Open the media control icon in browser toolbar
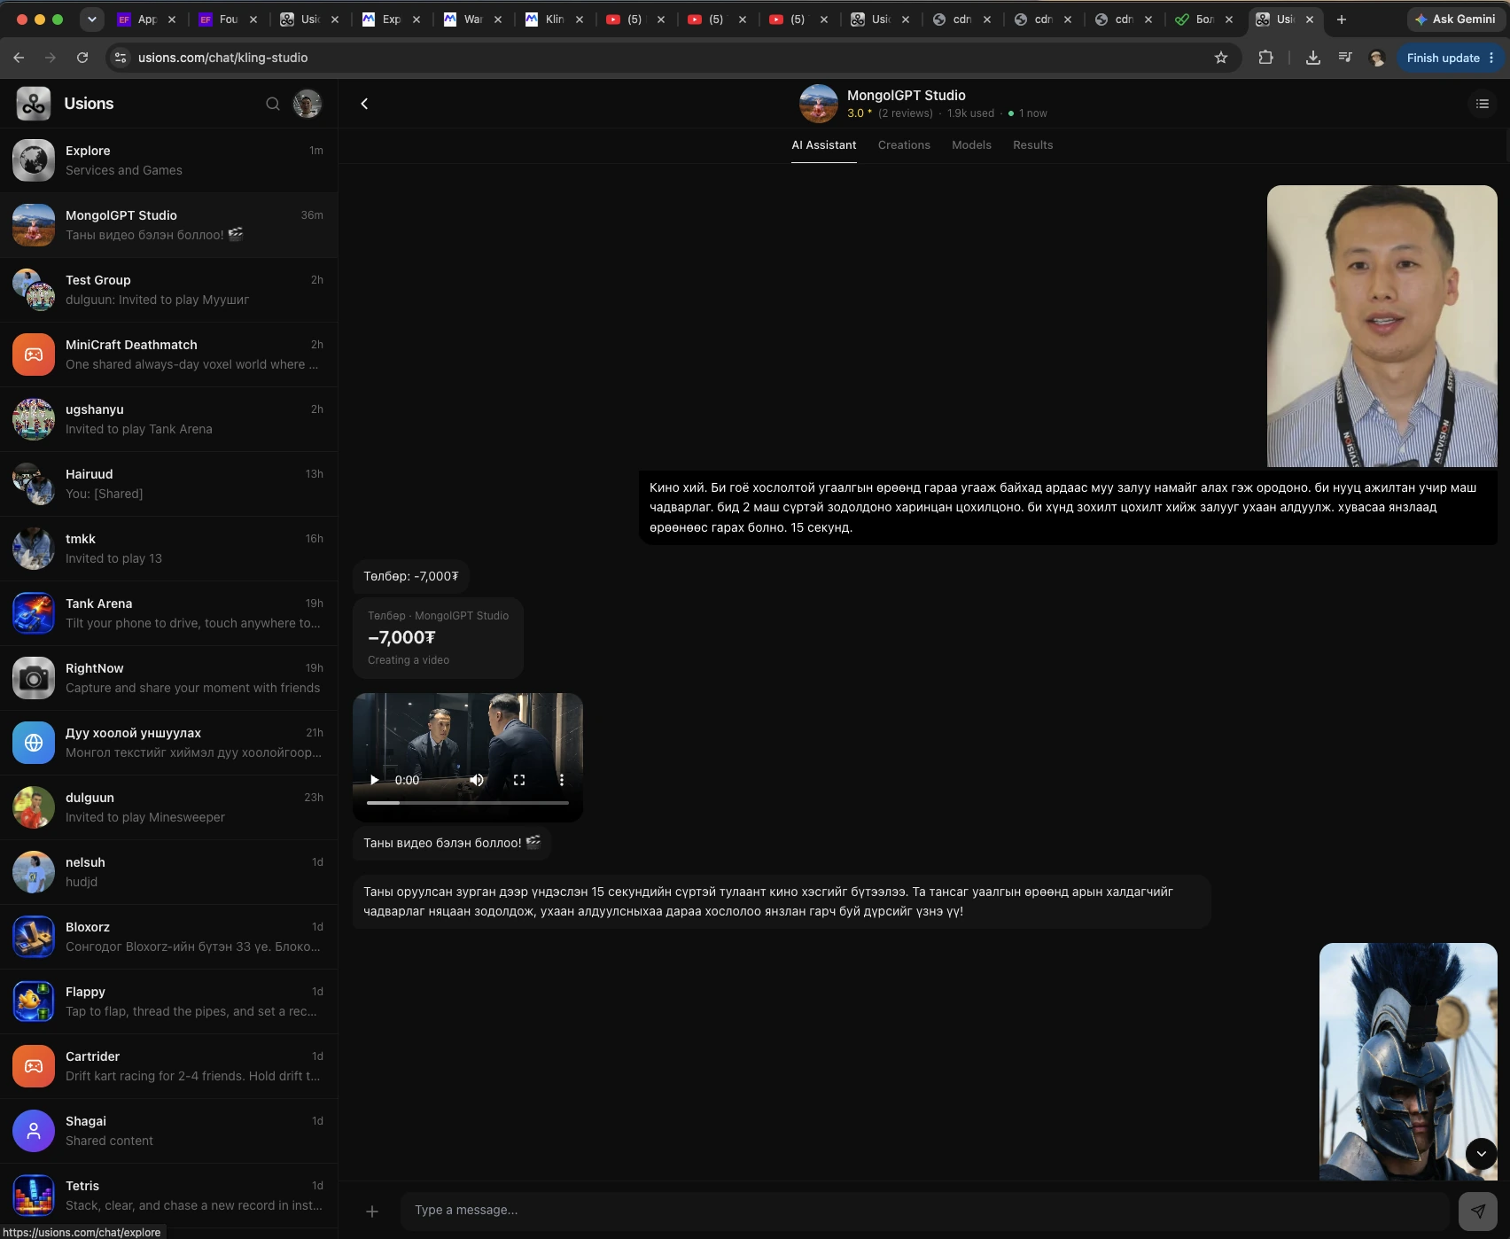This screenshot has height=1239, width=1510. coord(1345,58)
